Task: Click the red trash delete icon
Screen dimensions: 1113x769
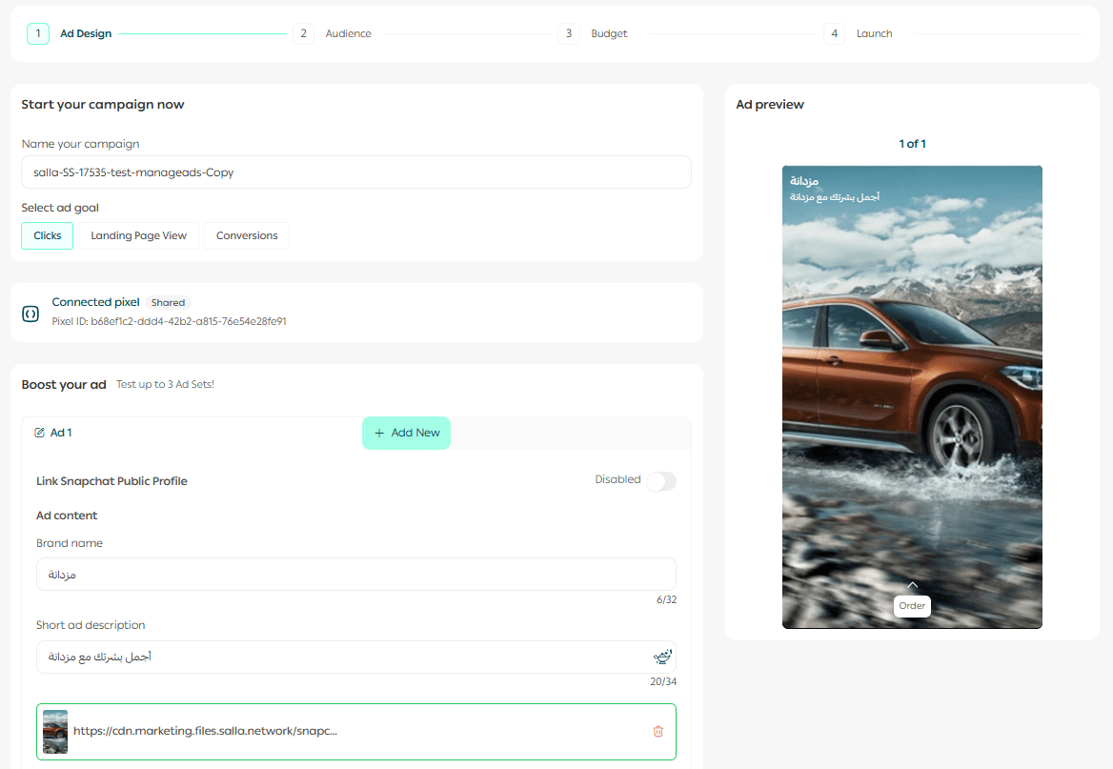Action: click(658, 732)
